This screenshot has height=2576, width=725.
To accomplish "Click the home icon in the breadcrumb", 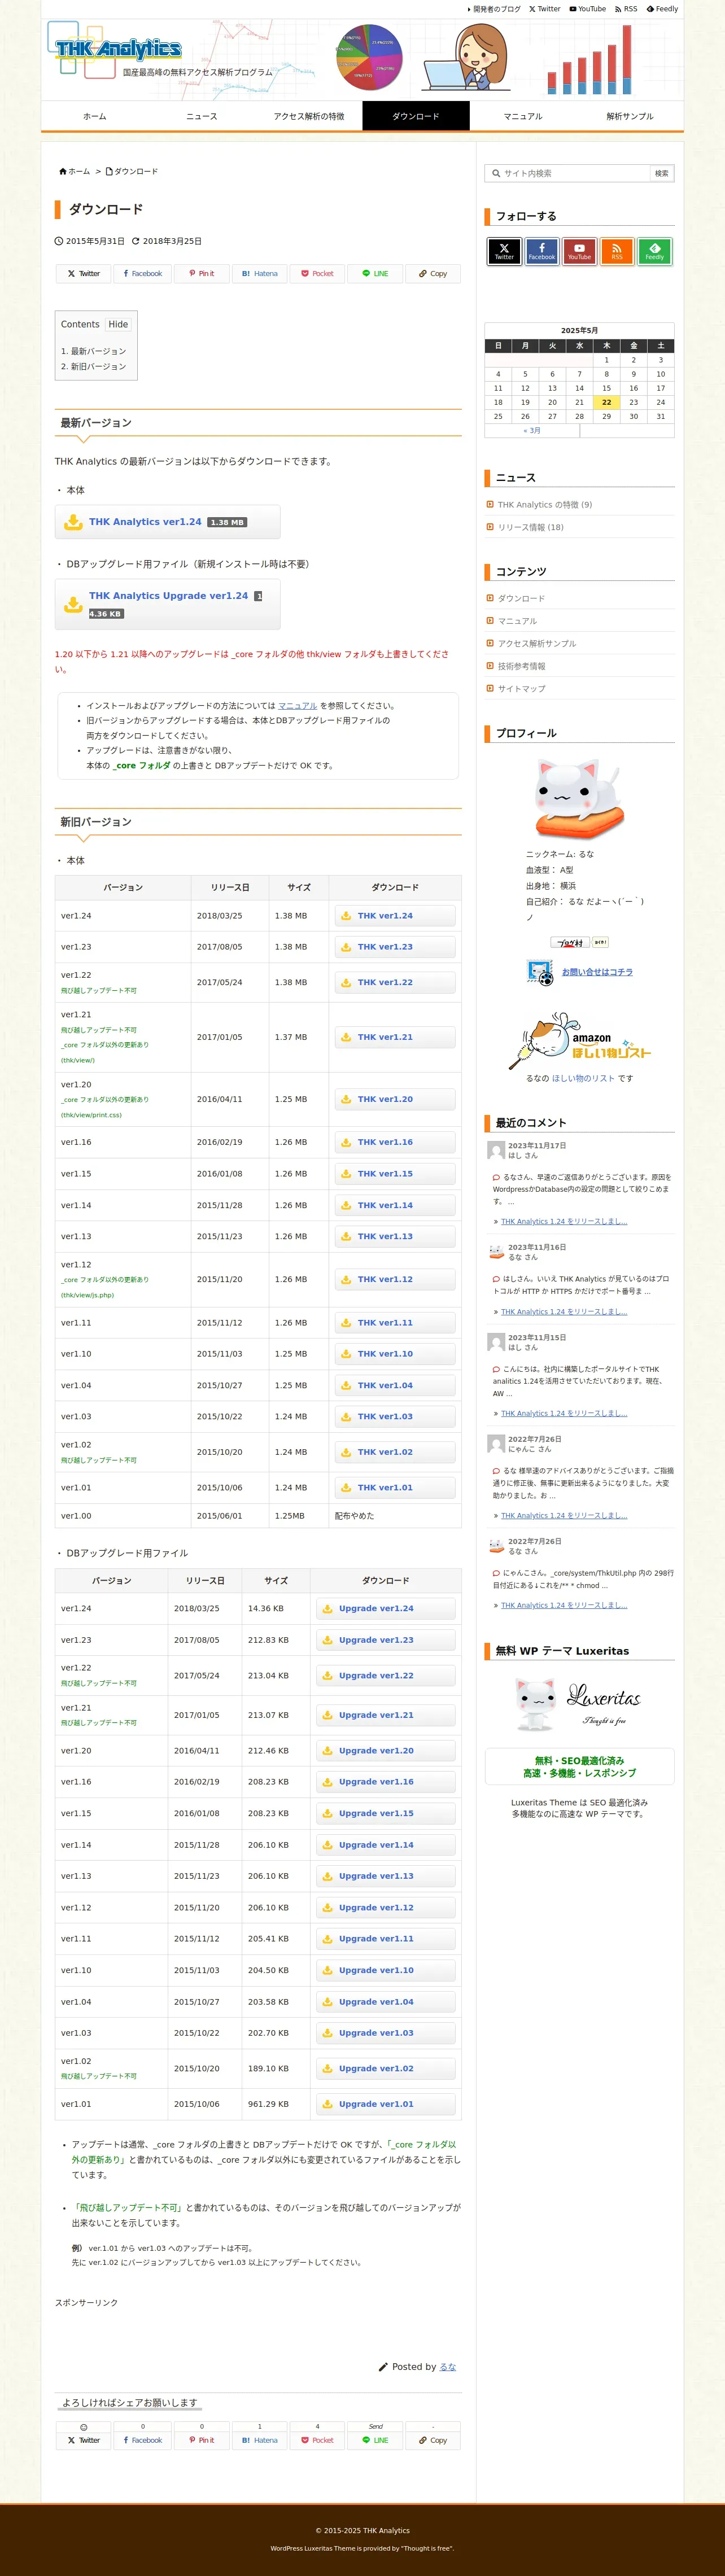I will [x=63, y=172].
